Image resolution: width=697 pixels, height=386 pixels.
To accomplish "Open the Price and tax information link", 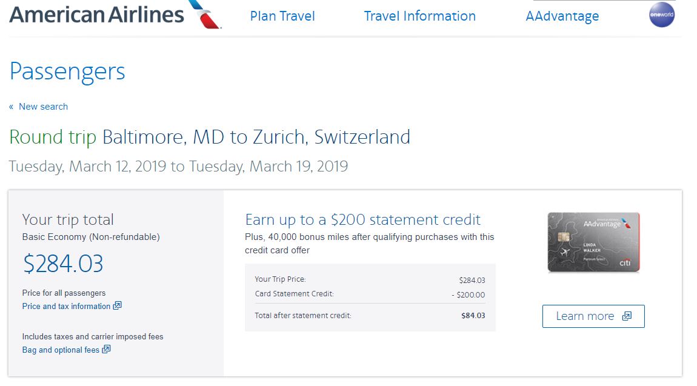I will point(66,306).
